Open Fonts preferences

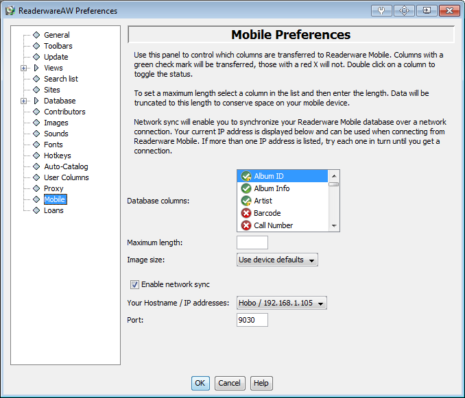pos(53,145)
